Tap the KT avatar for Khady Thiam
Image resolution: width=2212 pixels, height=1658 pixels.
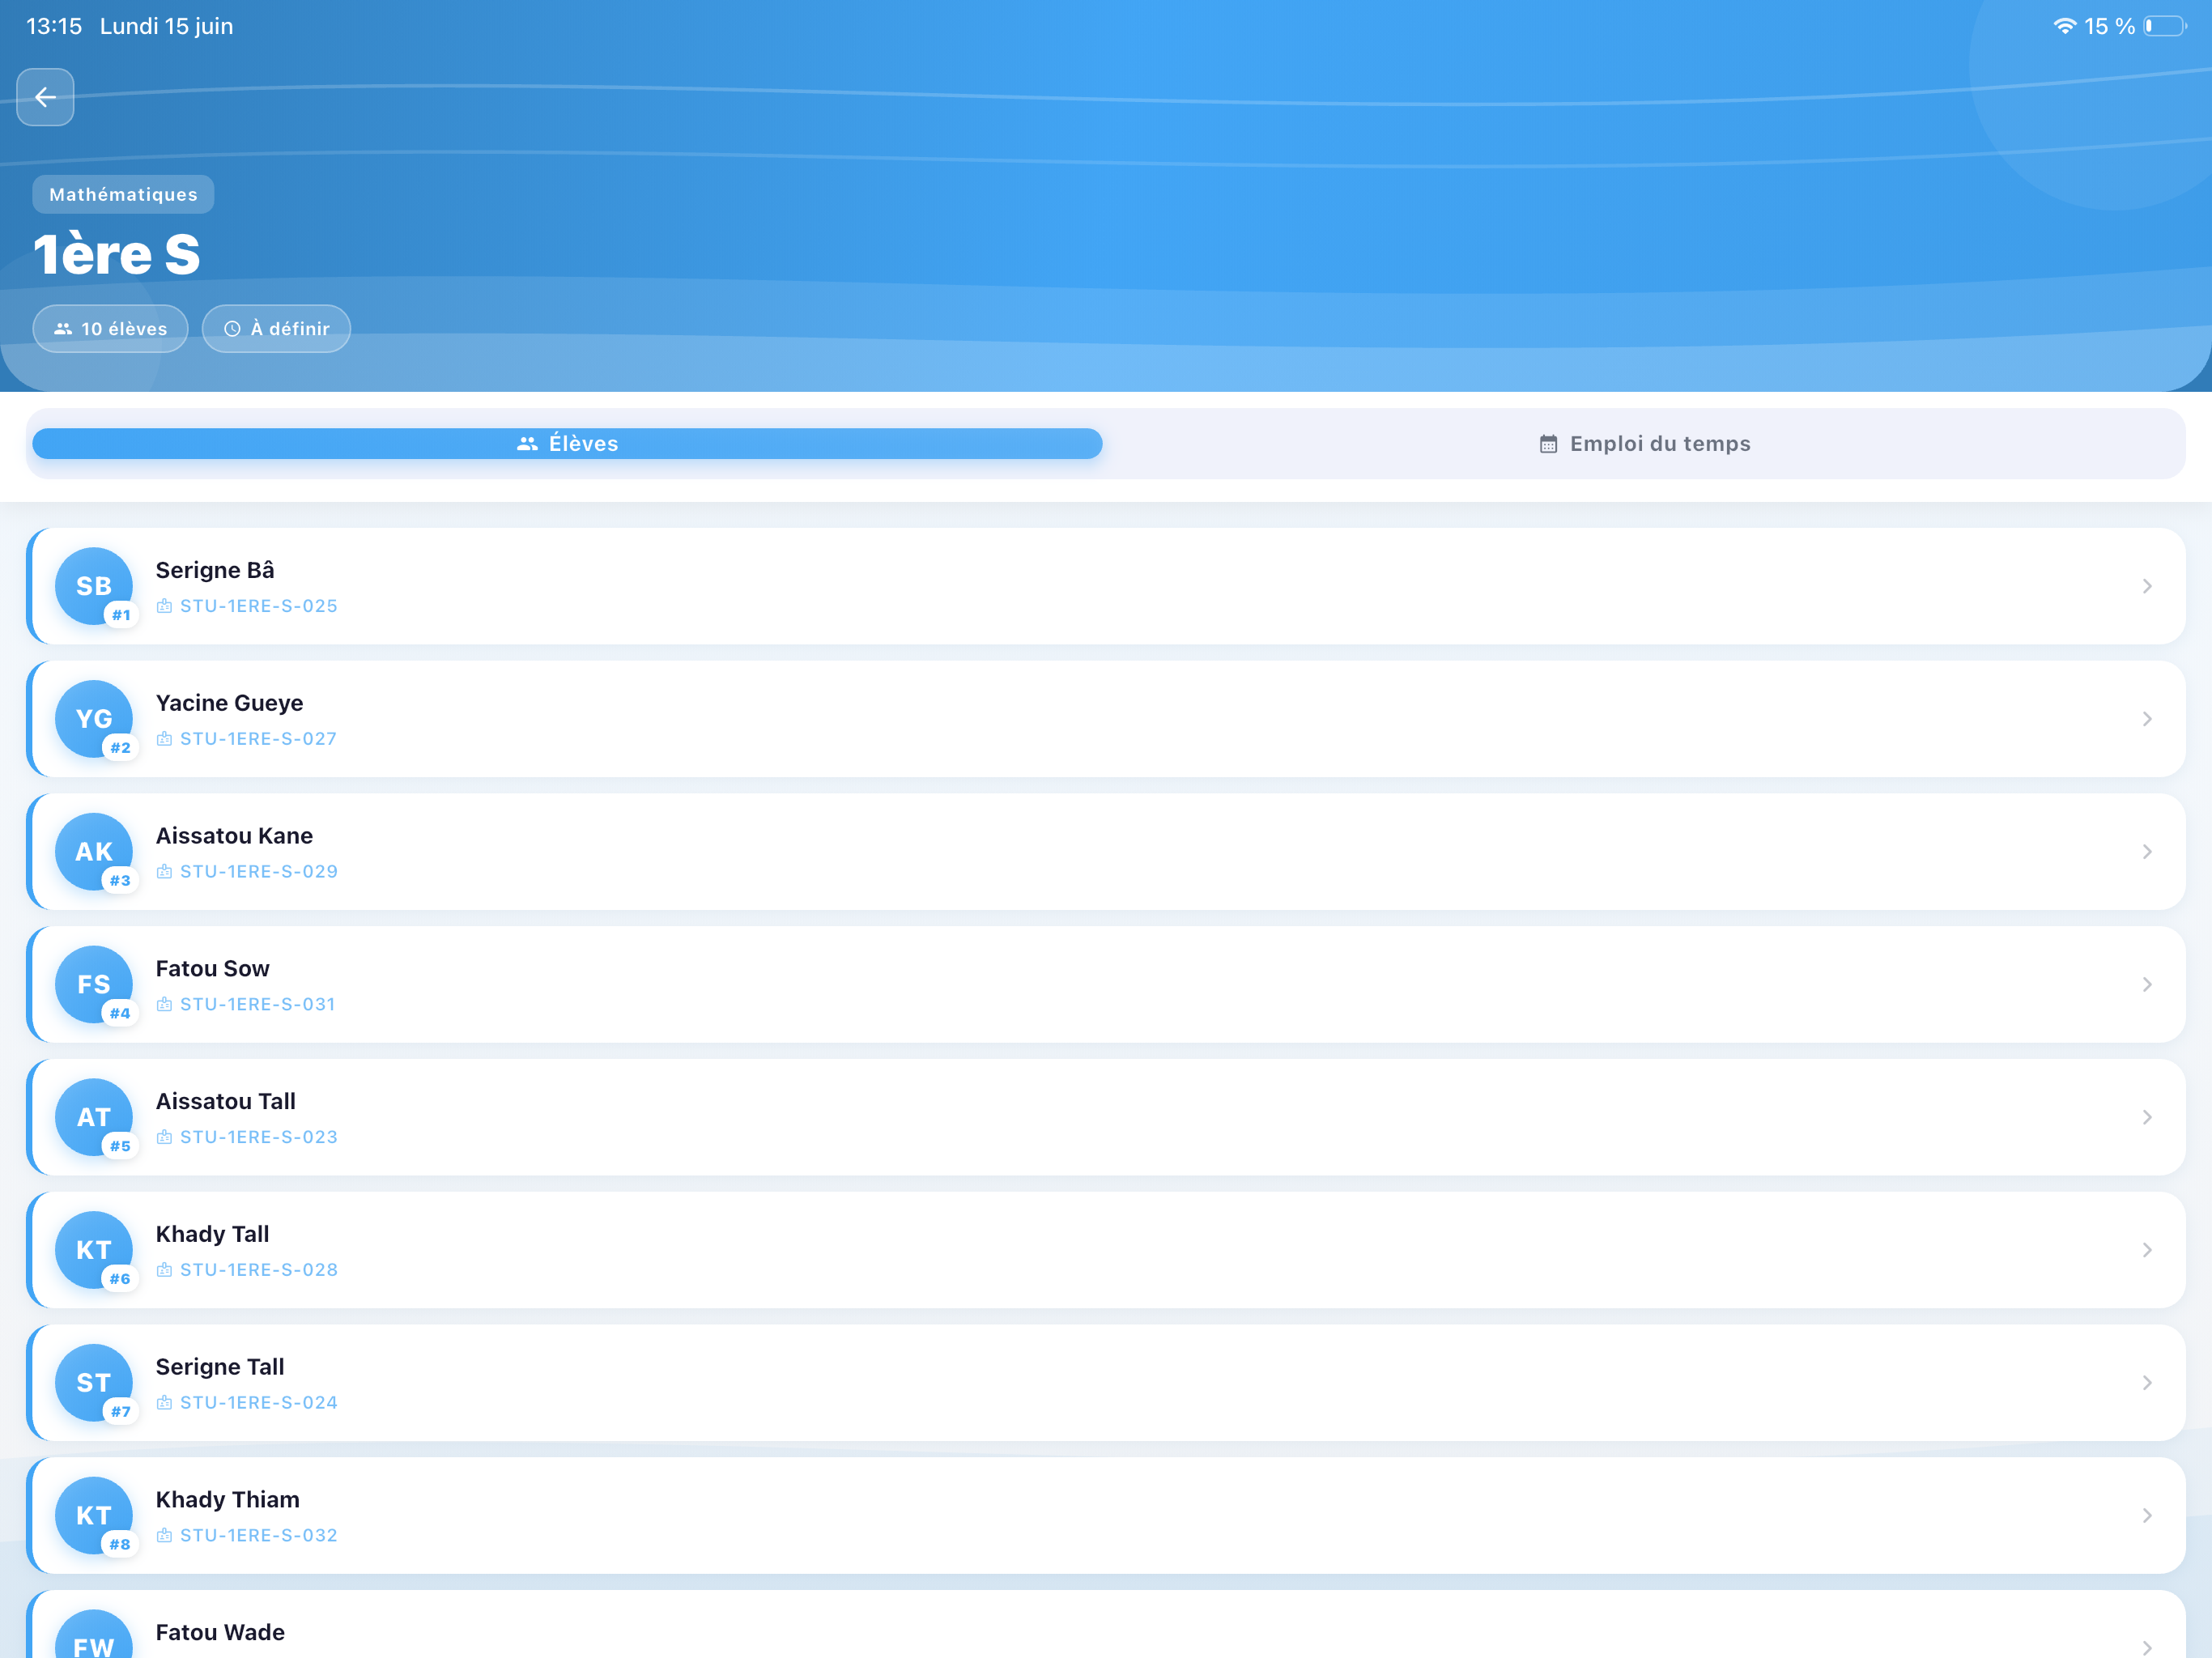point(94,1516)
